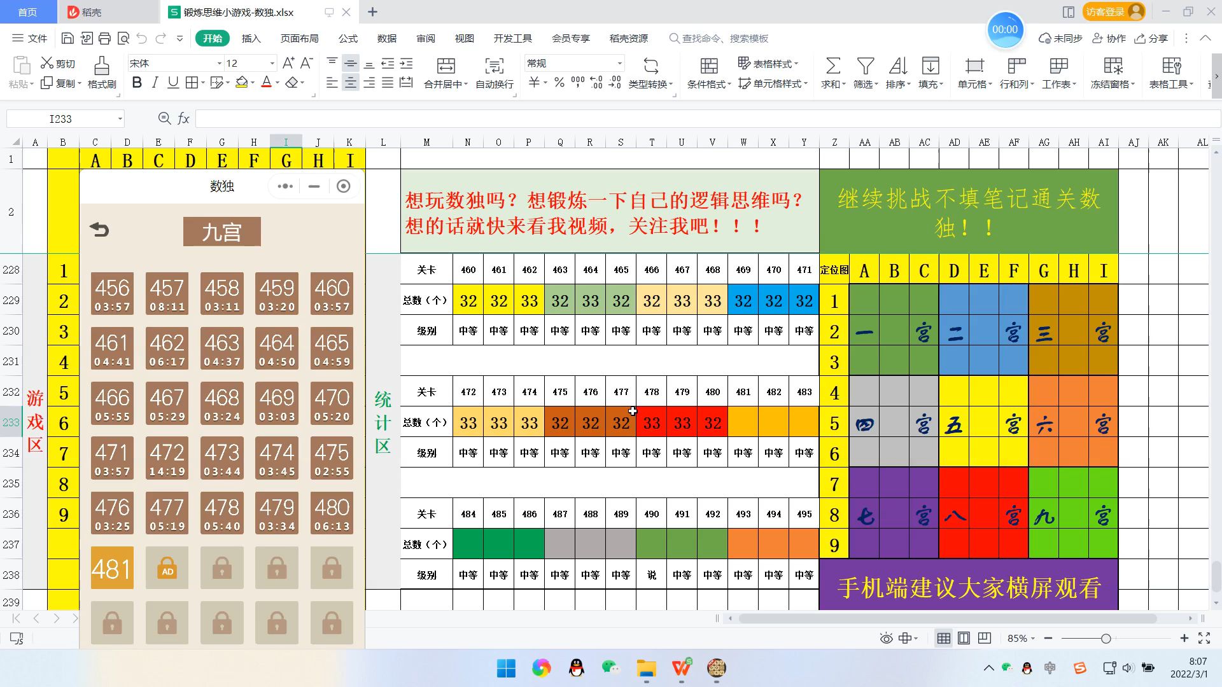Click Sudoku level 481 button
Image resolution: width=1222 pixels, height=687 pixels.
[112, 568]
